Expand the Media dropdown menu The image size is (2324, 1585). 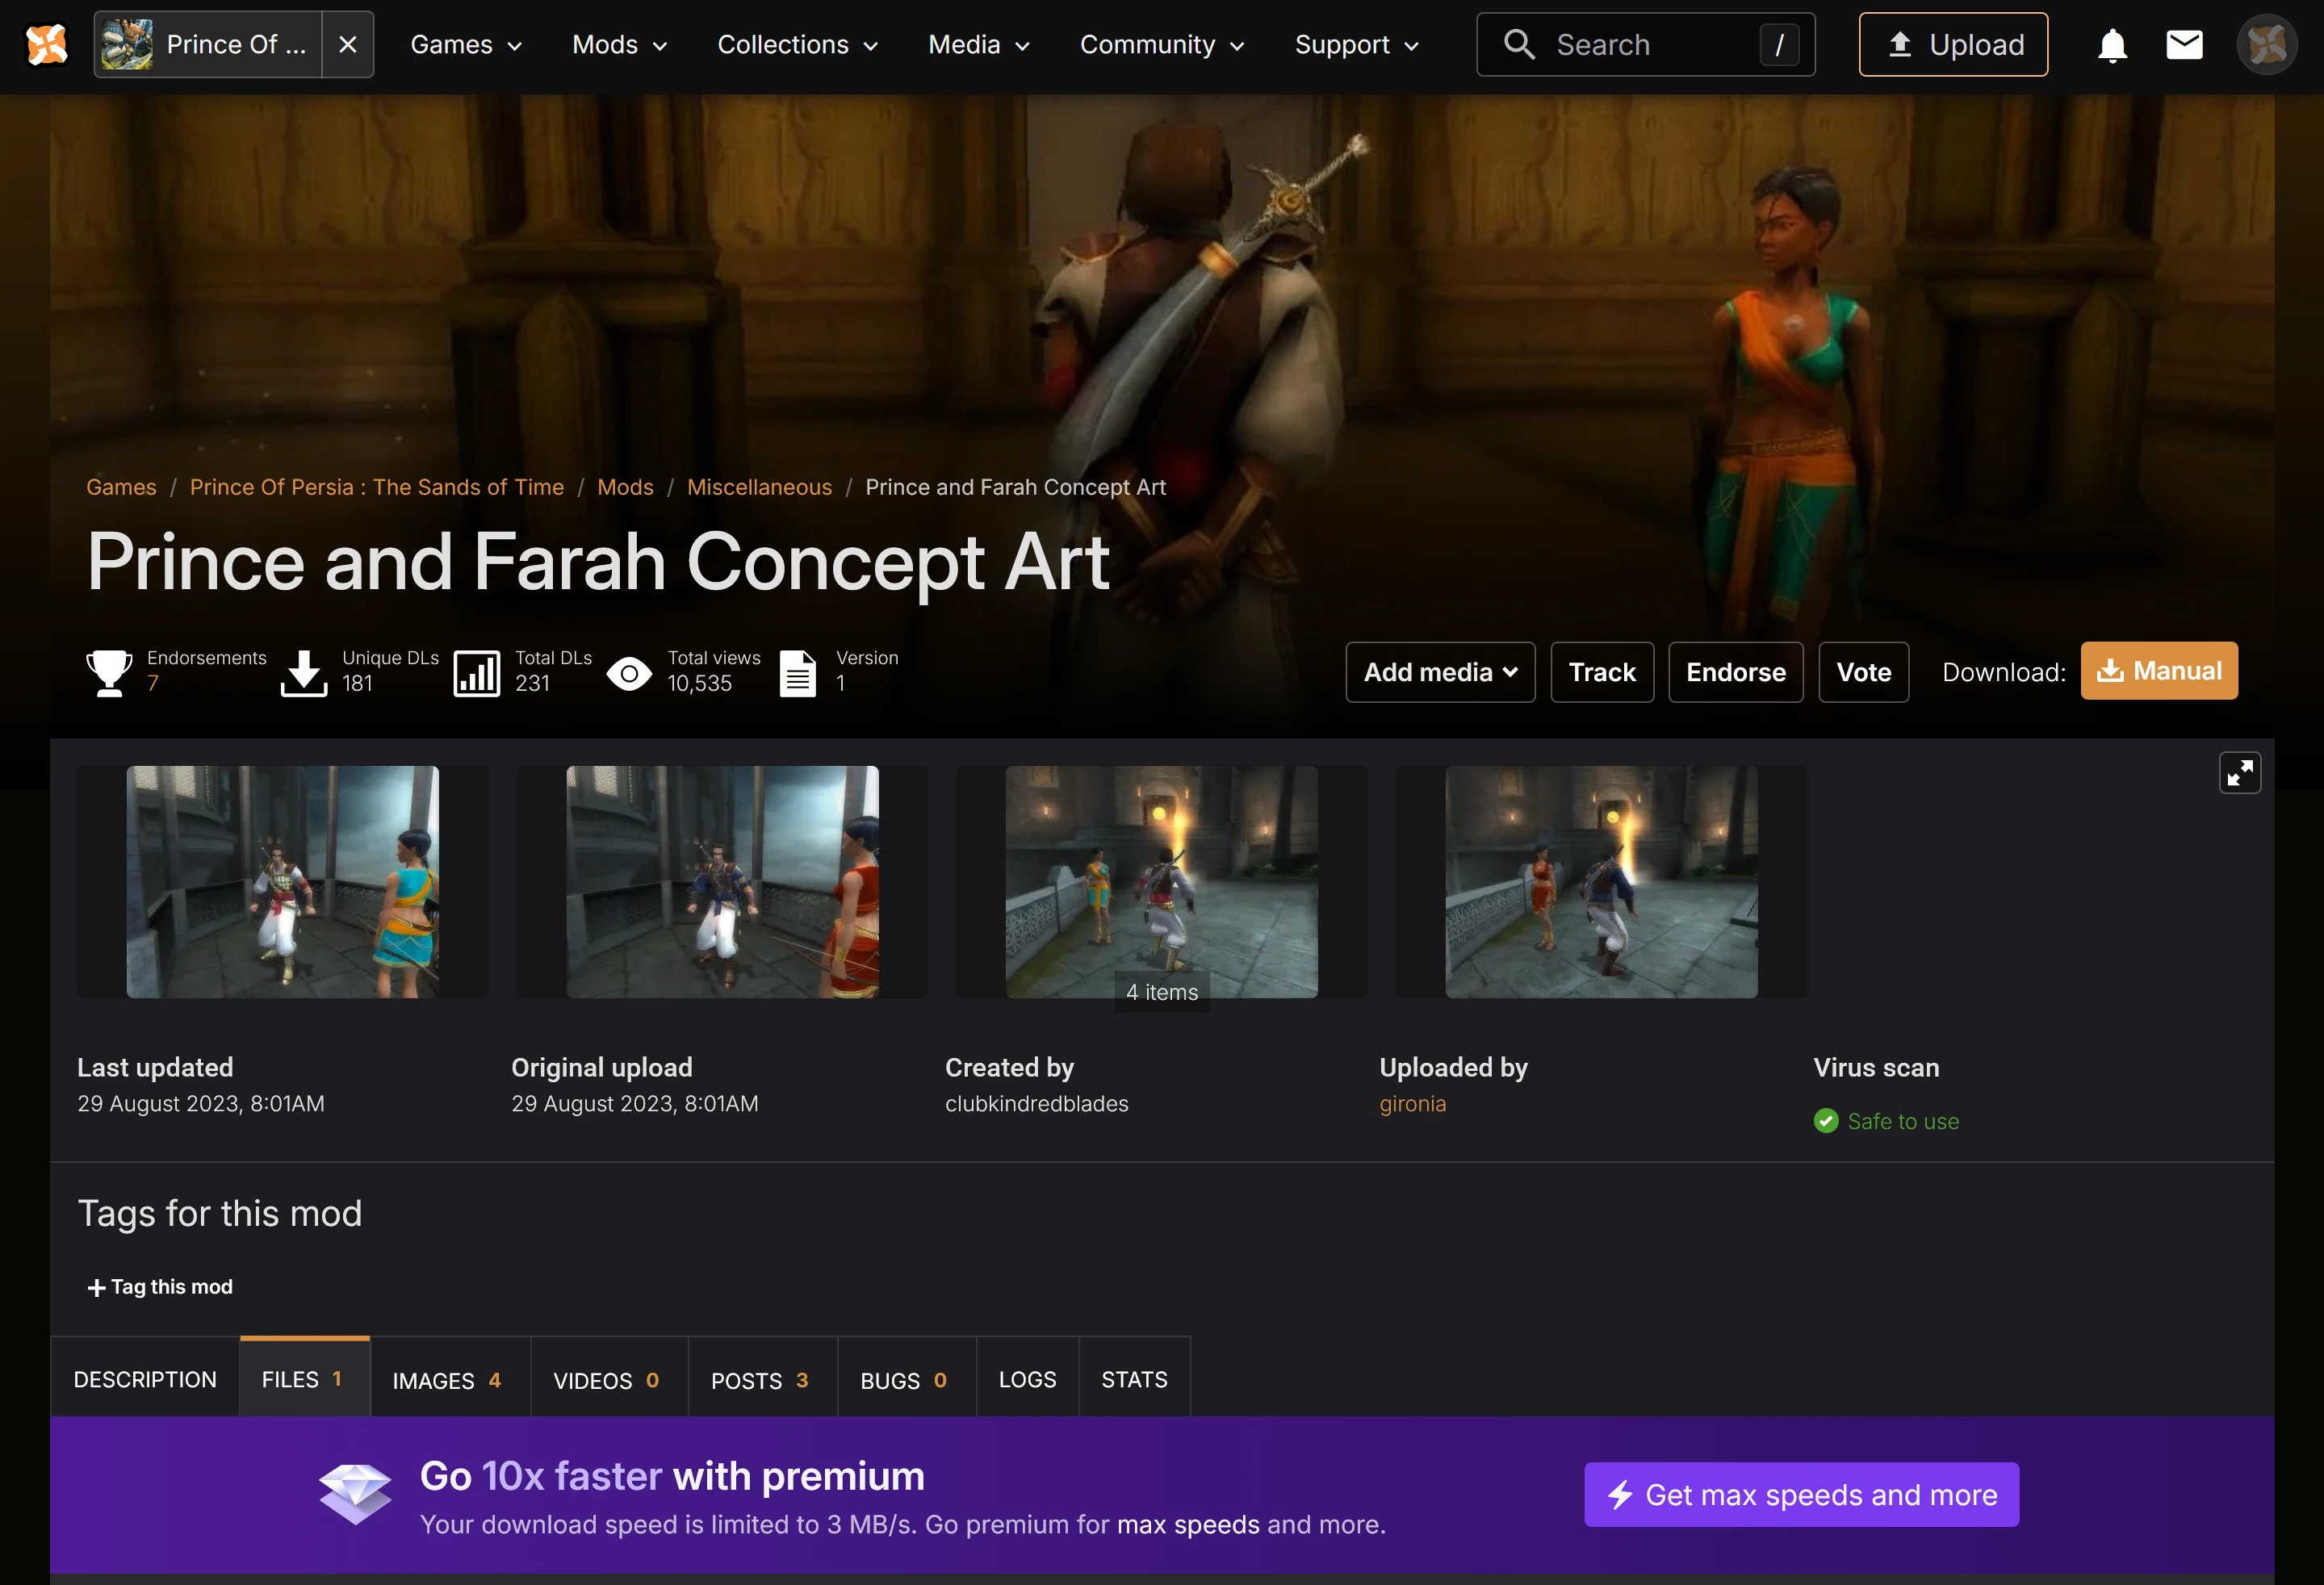978,45
